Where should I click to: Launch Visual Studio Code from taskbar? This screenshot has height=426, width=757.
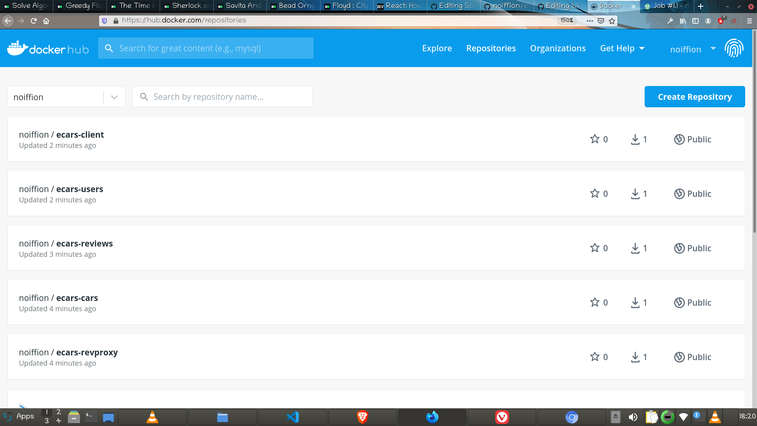pos(293,417)
